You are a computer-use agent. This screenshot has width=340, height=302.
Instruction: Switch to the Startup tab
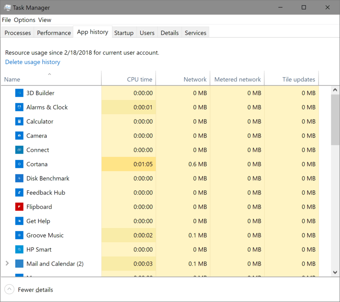click(124, 33)
